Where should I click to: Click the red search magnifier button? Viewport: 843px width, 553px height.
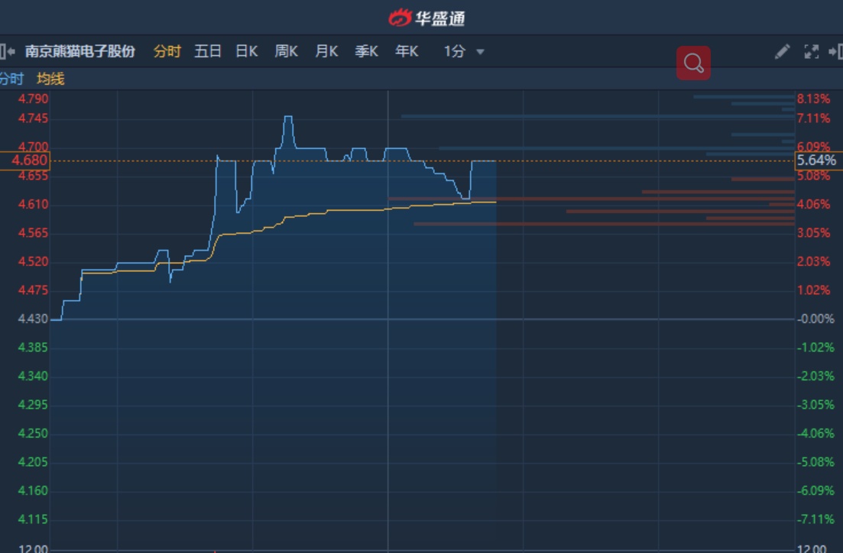click(693, 63)
